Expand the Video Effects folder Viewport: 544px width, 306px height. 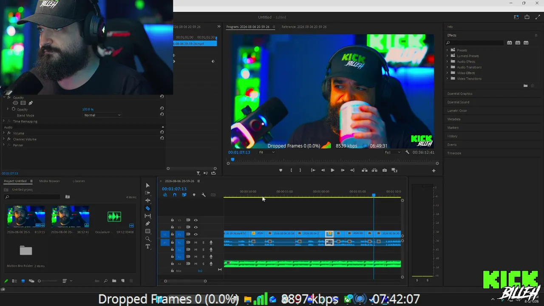[447, 73]
